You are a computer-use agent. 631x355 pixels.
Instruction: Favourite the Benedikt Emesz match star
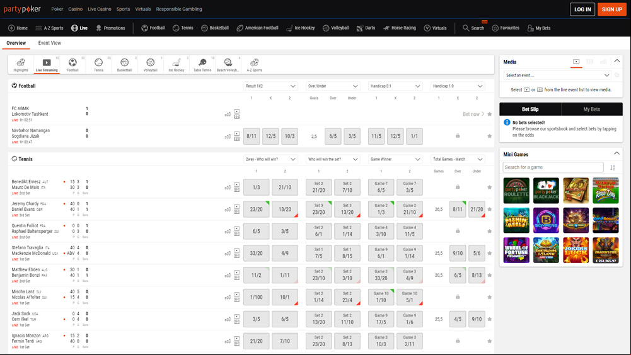489,188
